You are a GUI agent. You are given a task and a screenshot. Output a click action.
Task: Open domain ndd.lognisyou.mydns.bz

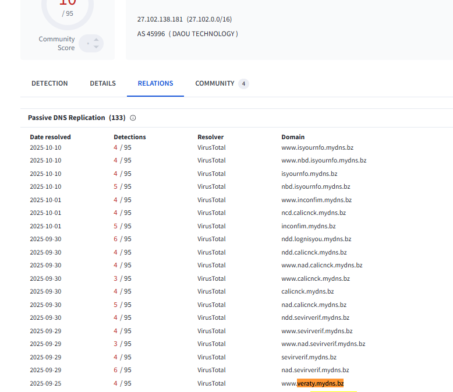[x=316, y=239]
